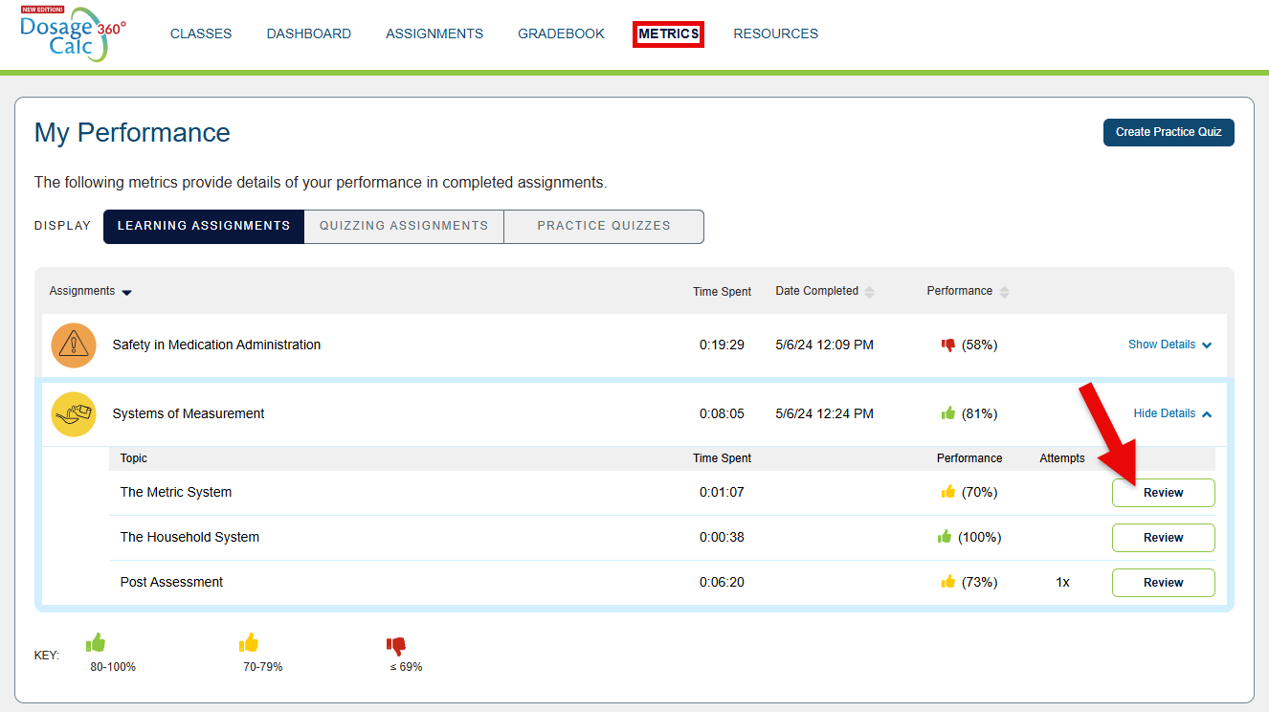This screenshot has height=712, width=1269.
Task: Collapse Systems of Measurement with Hide Details
Action: click(x=1172, y=413)
